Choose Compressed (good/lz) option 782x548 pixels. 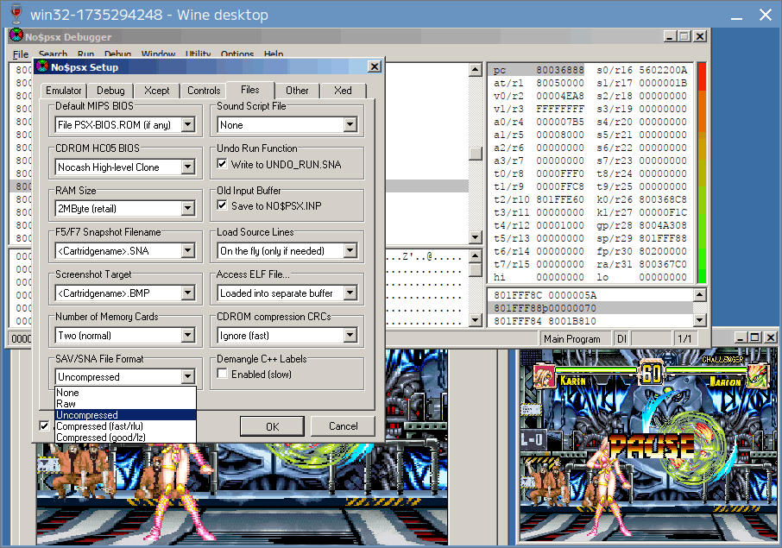click(125, 438)
